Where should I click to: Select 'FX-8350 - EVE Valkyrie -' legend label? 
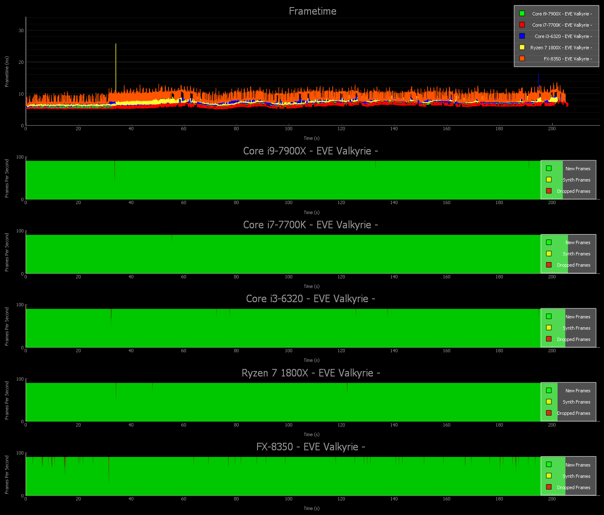[568, 59]
